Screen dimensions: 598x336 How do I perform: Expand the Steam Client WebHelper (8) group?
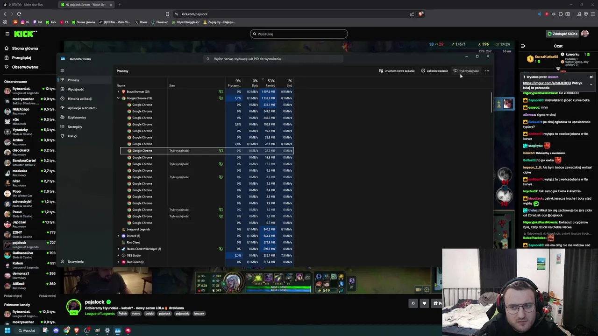coord(118,249)
